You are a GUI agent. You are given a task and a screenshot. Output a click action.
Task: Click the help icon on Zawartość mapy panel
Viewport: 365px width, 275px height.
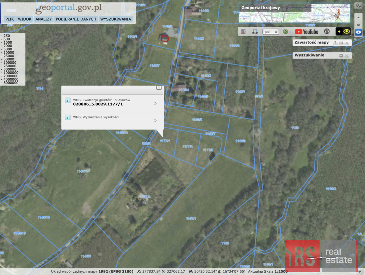335,43
